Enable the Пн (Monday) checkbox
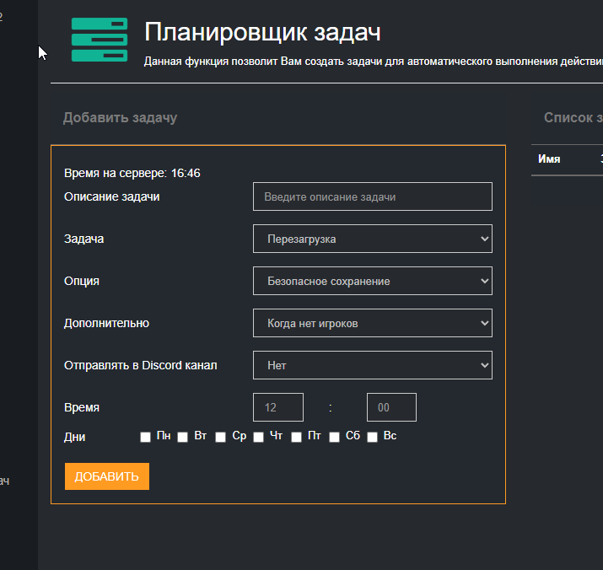Screen dimensions: 603x570 tap(145, 437)
